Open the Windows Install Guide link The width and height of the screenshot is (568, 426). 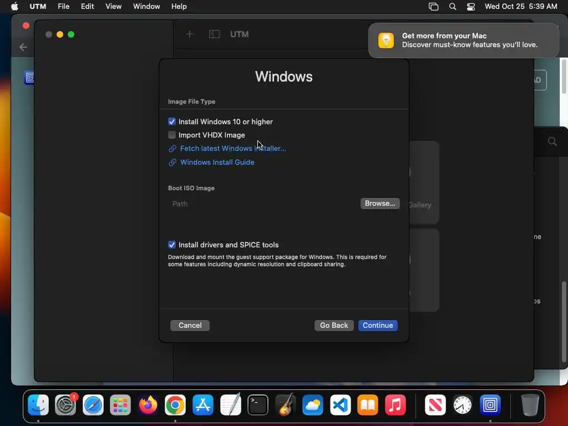[217, 163]
